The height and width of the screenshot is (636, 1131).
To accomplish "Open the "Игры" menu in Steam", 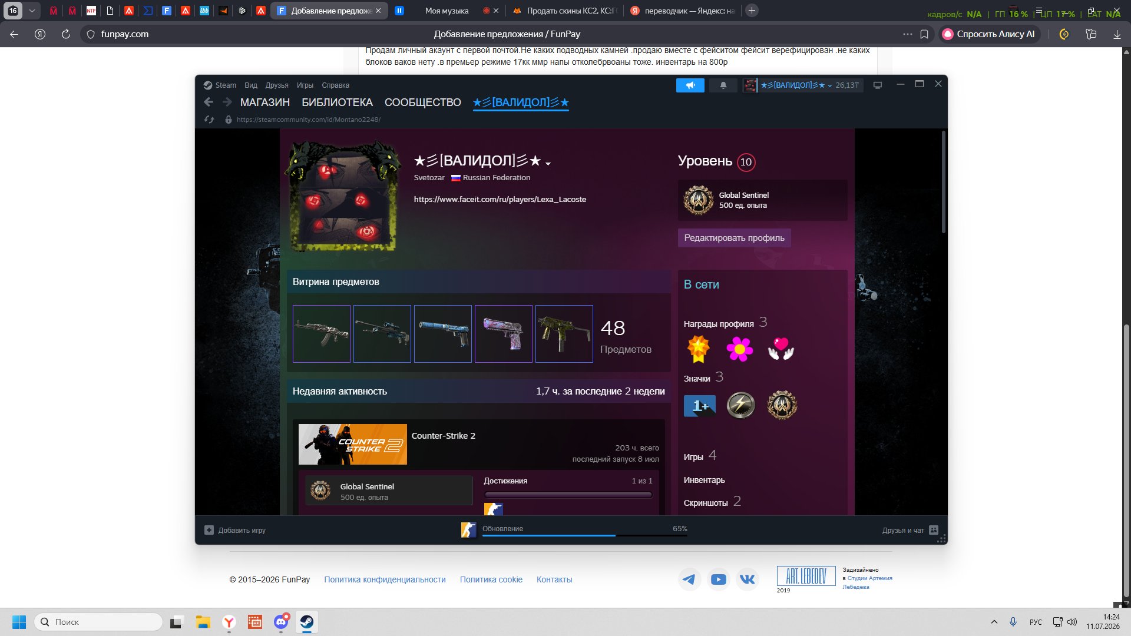I will click(305, 85).
